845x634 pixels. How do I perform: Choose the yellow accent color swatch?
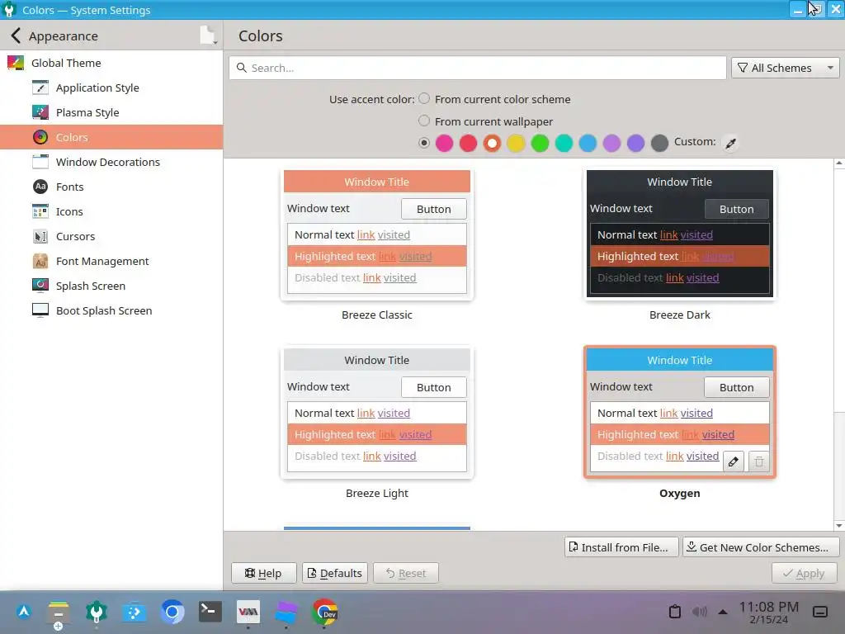[x=517, y=144]
